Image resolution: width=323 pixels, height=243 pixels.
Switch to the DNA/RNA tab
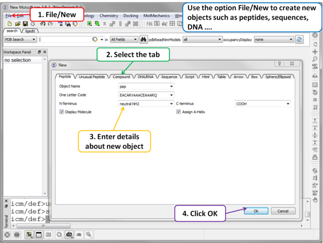(x=145, y=77)
